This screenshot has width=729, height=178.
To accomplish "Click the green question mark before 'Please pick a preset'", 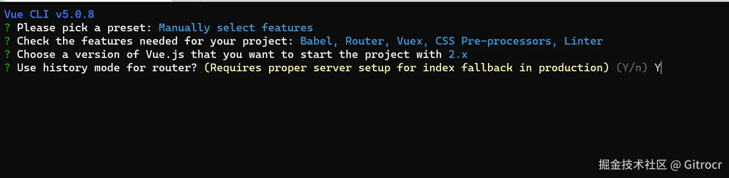I will (x=7, y=28).
